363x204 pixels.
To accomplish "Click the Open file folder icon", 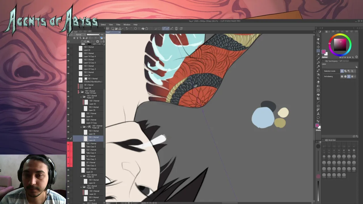I will [116, 28].
